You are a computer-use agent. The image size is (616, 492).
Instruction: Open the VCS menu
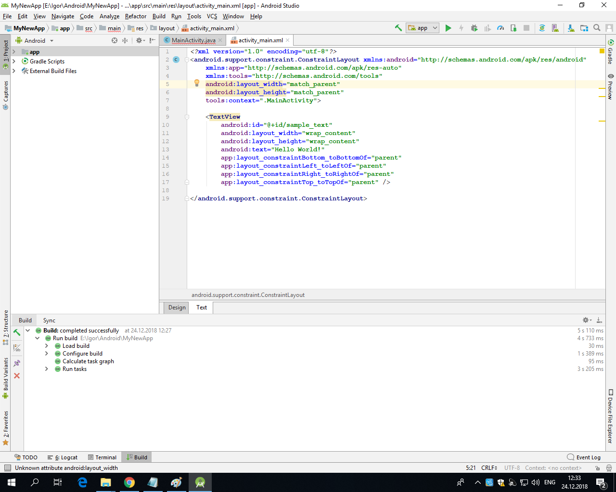(x=212, y=16)
